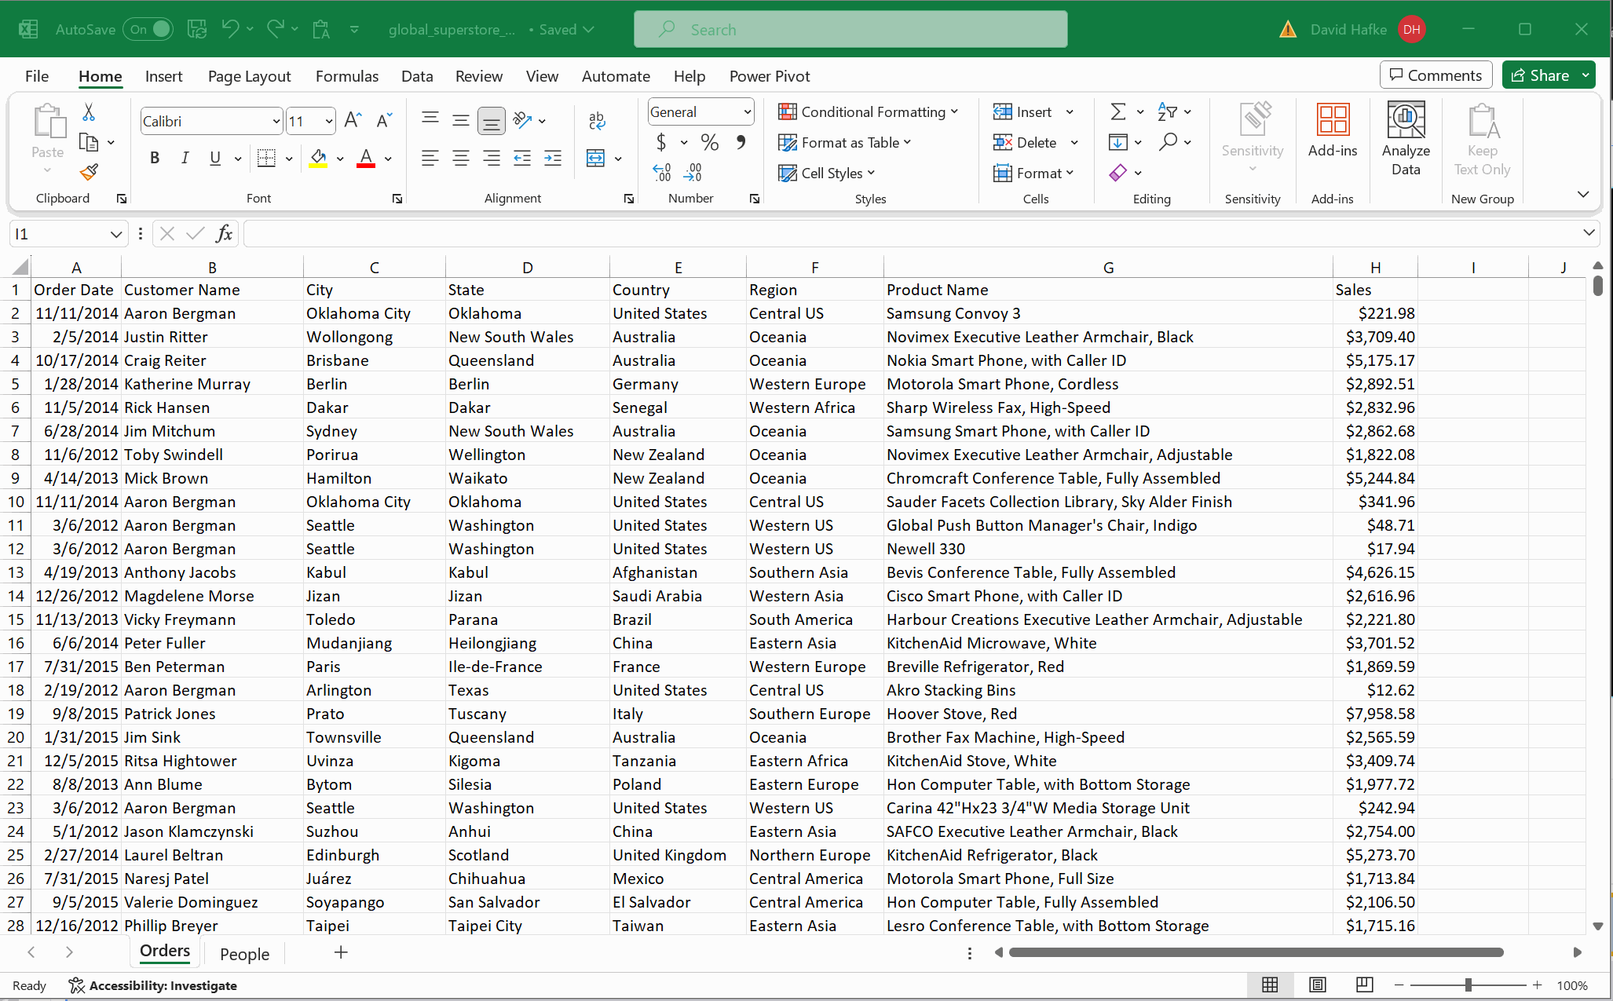
Task: Open the font color dropdown arrow
Action: point(388,159)
